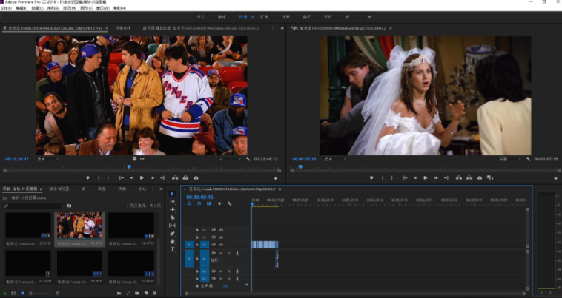Viewport: 562px width, 298px height.
Task: Select the Selection tool in the toolbar
Action: click(173, 194)
